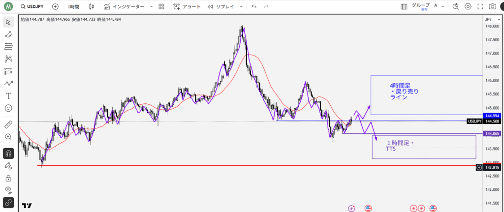Open chart settings hexagon icon
This screenshot has height=212, width=504.
468,6
